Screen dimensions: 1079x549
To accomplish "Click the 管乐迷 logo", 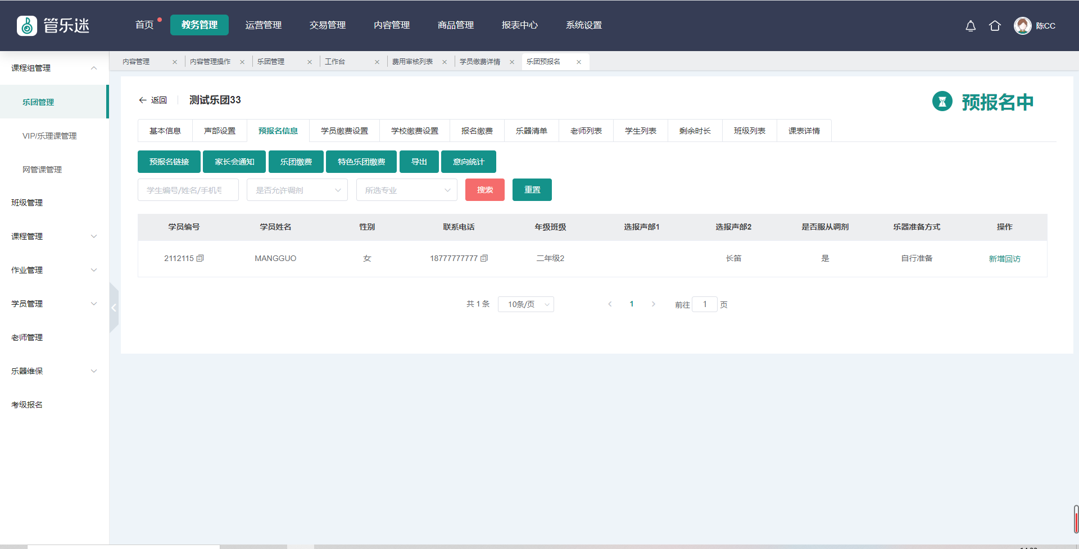I will pos(53,26).
